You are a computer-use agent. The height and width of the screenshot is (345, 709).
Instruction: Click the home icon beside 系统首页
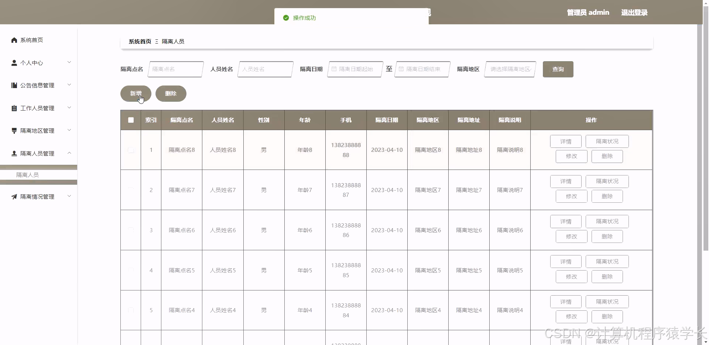point(14,40)
